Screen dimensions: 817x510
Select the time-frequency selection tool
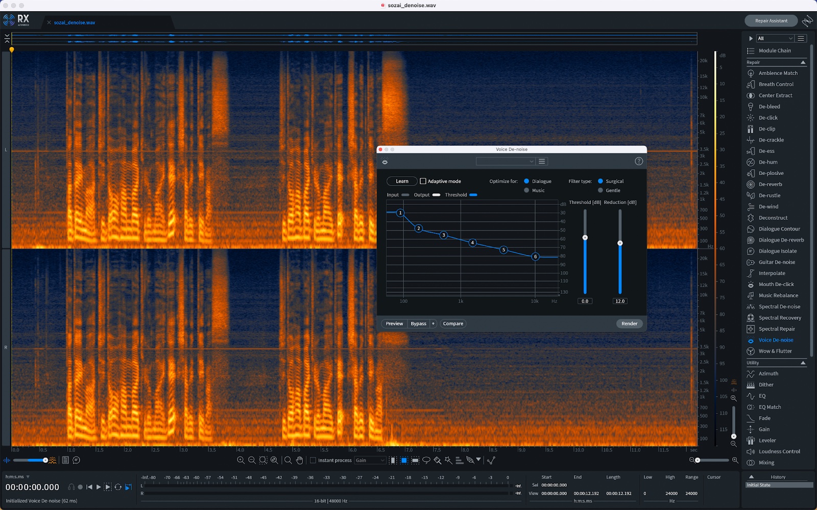404,460
